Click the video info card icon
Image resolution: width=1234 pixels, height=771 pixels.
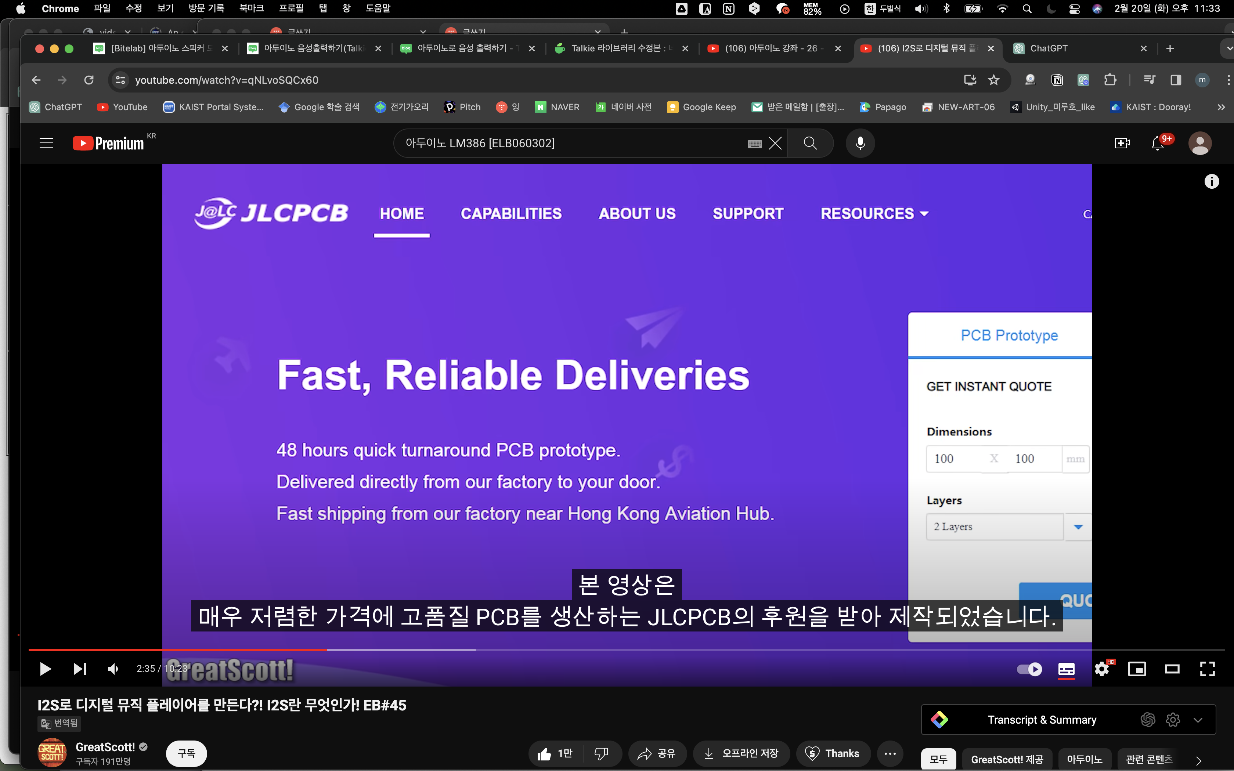tap(1212, 181)
